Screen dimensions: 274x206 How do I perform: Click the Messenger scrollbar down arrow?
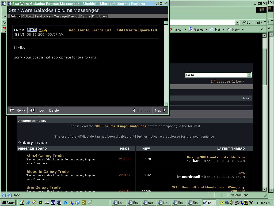coord(166,104)
